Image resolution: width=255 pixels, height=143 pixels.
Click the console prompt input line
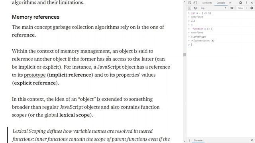pos(222,44)
